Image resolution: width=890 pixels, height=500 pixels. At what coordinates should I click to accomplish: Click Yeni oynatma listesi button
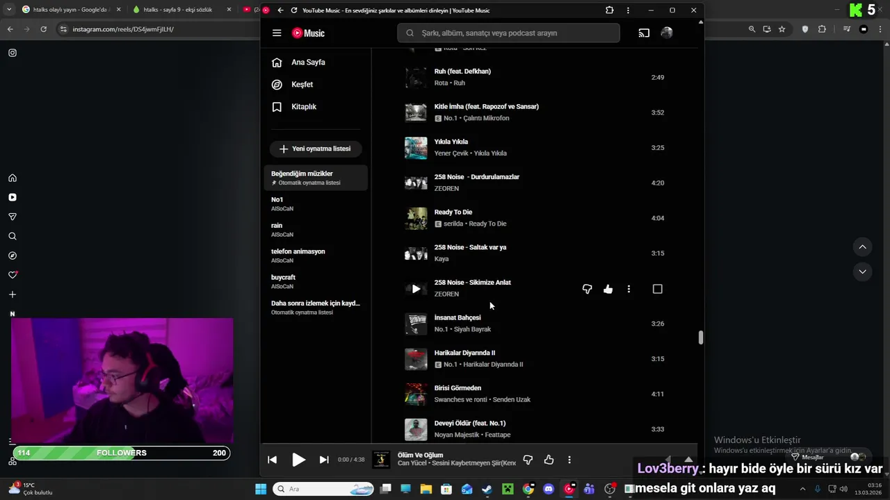316,149
